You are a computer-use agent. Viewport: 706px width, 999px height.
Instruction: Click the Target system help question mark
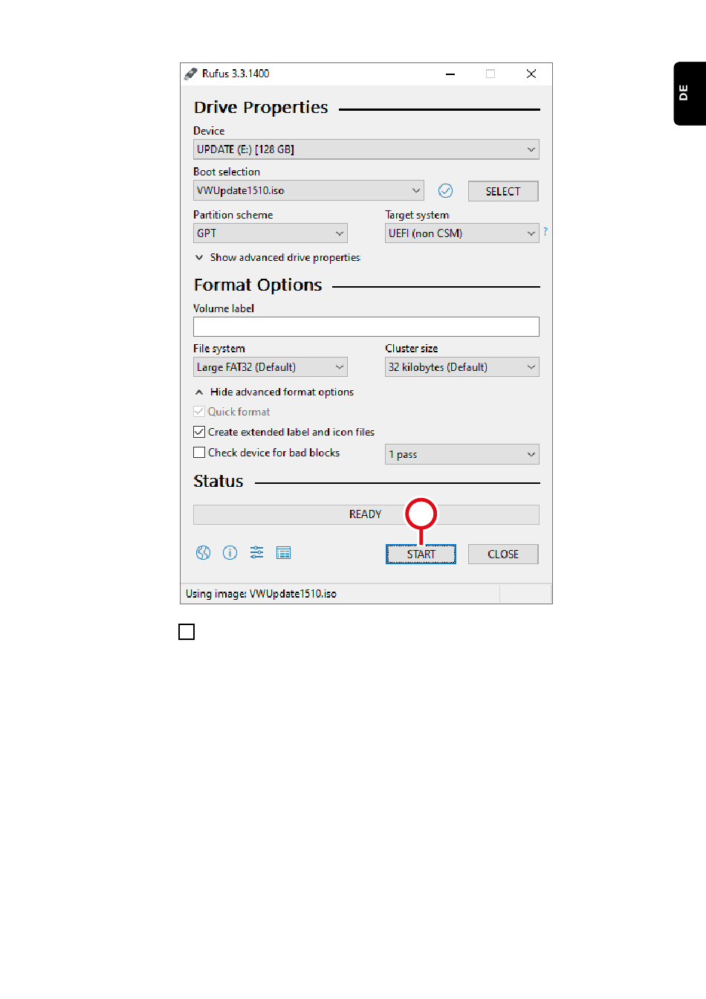click(x=545, y=232)
